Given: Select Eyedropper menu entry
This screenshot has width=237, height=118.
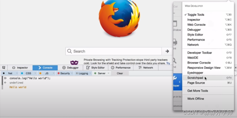Looking at the screenshot, I should point(208,73).
